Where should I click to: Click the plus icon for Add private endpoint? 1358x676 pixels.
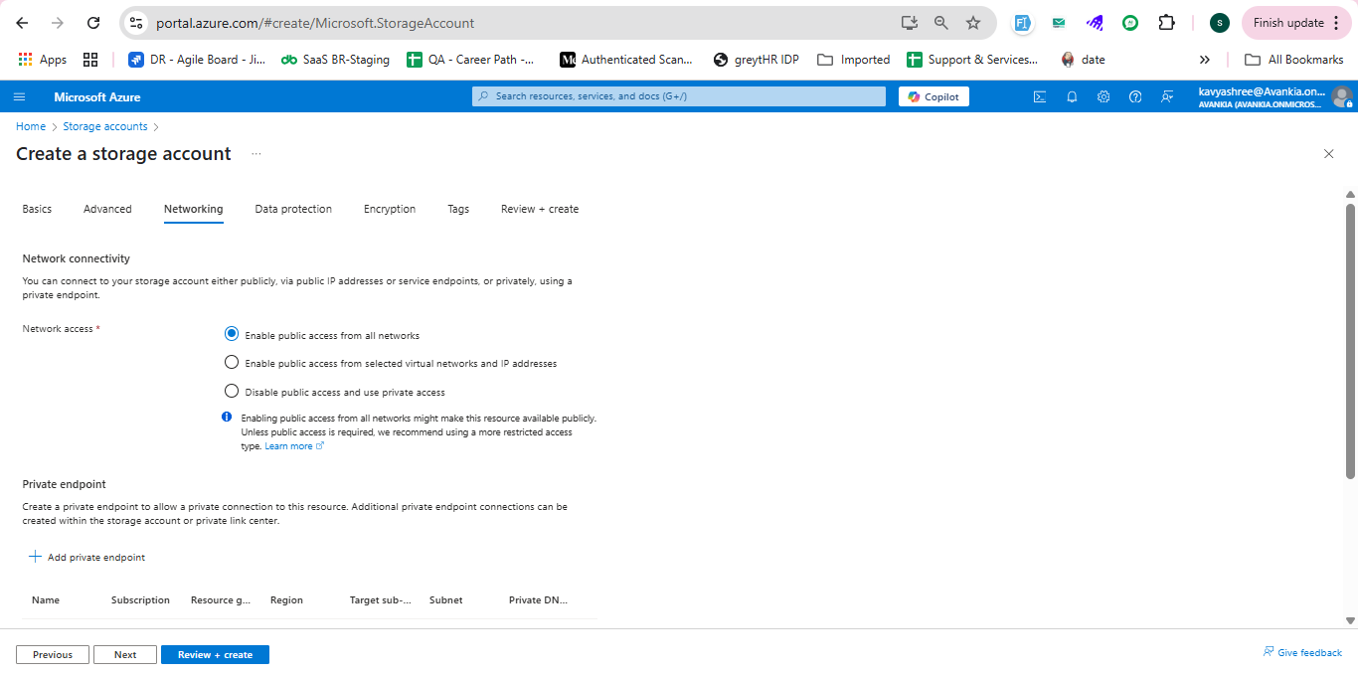pyautogui.click(x=35, y=557)
